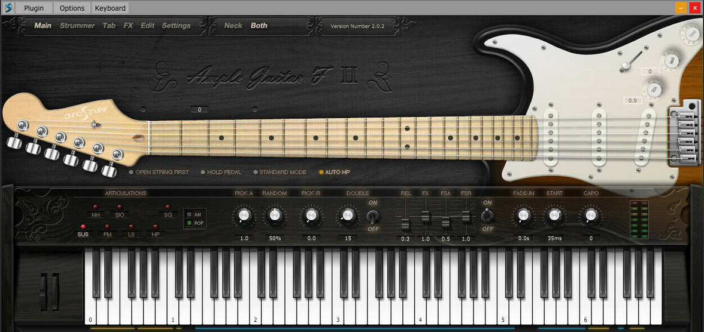704x332 pixels.
Task: Open the Keyboard menu
Action: 110,8
